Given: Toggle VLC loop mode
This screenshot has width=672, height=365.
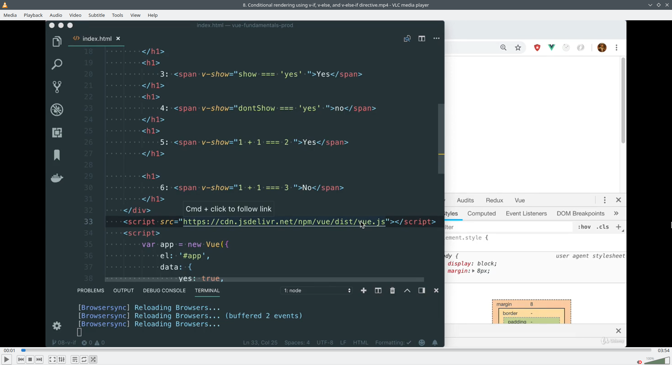Looking at the screenshot, I should tap(84, 359).
